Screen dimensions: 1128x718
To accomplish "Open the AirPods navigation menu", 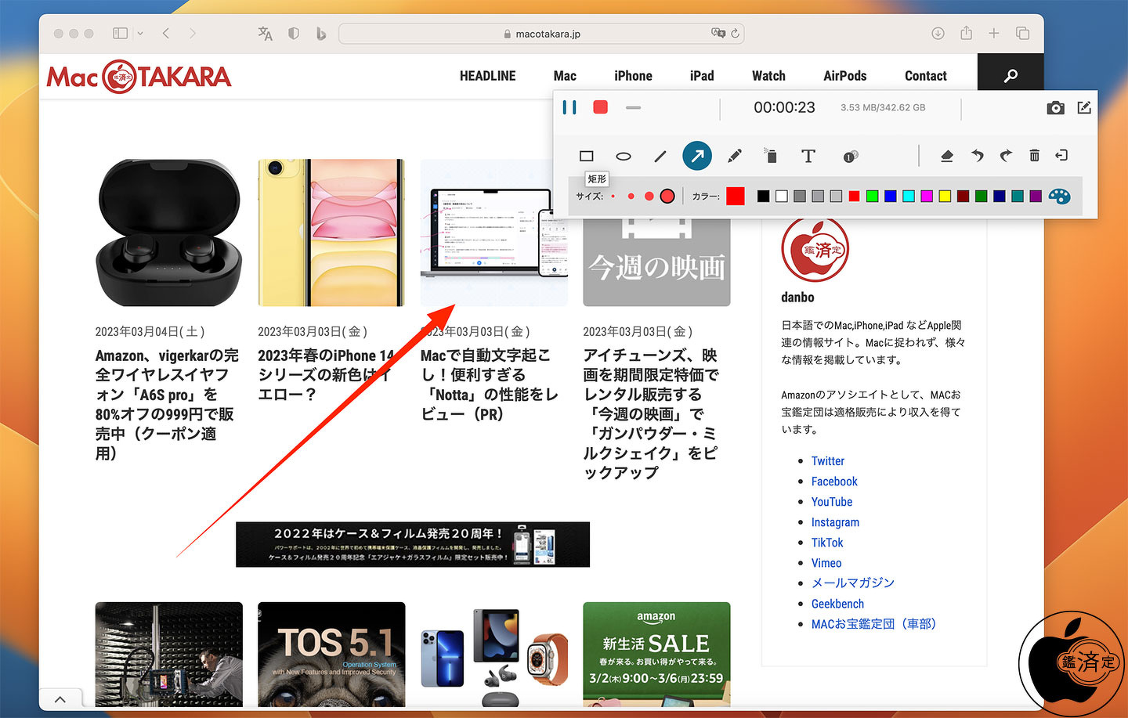I will tap(844, 76).
